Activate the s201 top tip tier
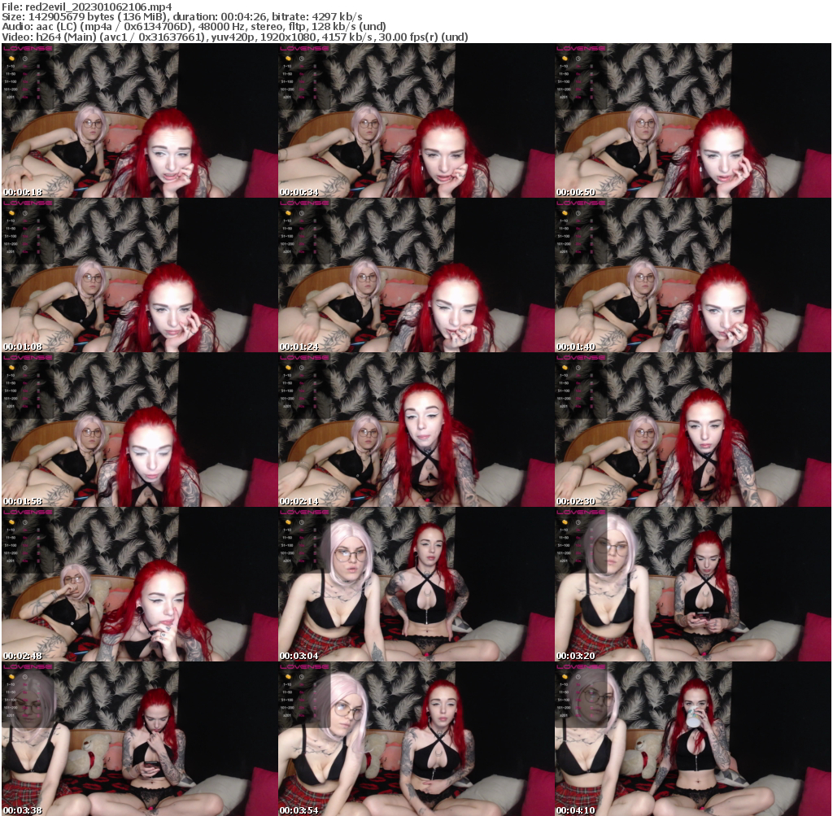 (9, 97)
